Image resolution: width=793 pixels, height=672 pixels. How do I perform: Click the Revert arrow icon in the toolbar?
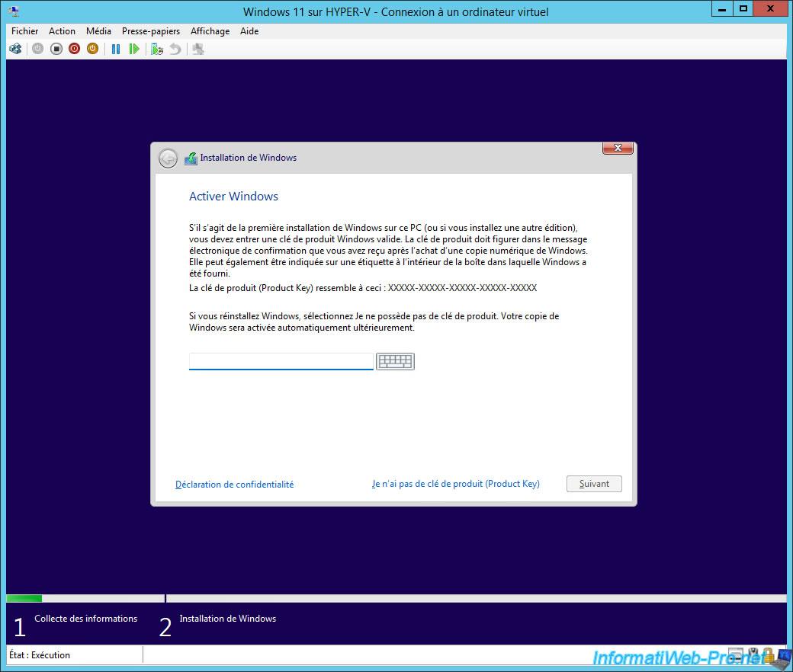click(175, 49)
